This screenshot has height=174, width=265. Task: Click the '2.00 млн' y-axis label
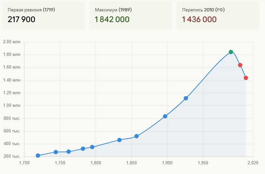pyautogui.click(x=12, y=42)
